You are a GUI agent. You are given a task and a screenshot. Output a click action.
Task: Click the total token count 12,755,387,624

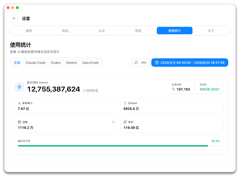53,89
